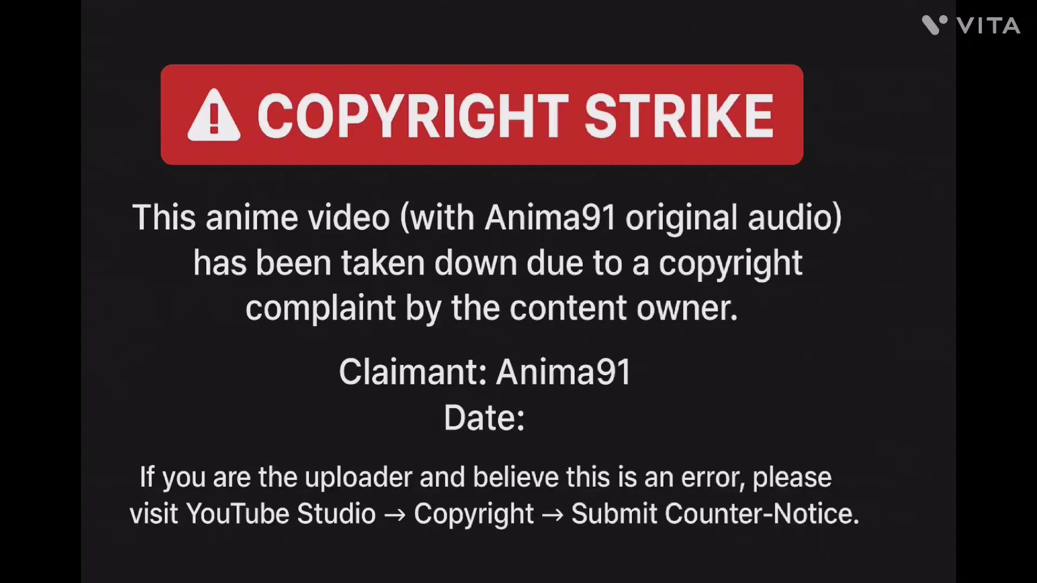Click the warning triangle icon in the banner
This screenshot has height=583, width=1037.
(214, 115)
